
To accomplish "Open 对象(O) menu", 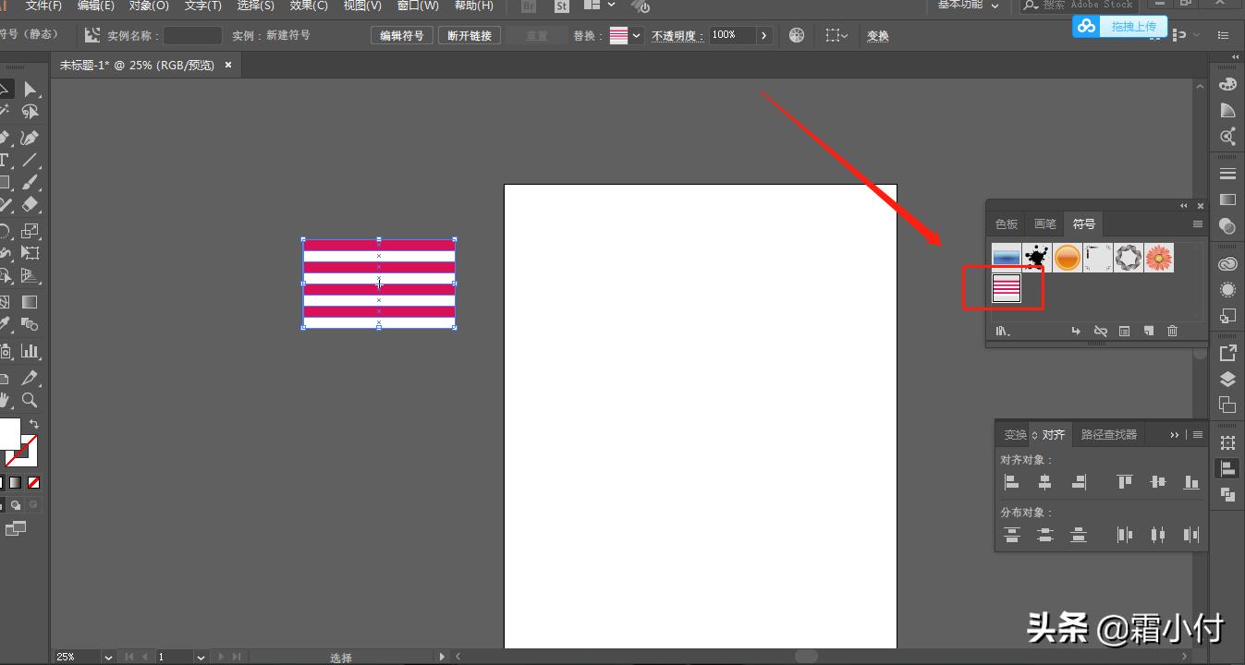I will click(149, 6).
